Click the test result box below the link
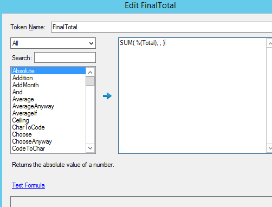272x207 pixels. coord(141,202)
